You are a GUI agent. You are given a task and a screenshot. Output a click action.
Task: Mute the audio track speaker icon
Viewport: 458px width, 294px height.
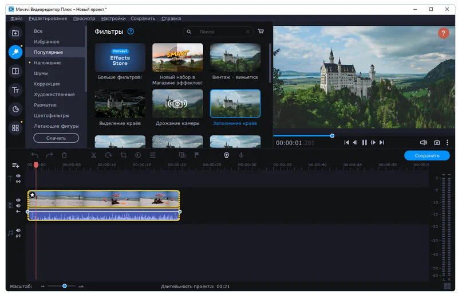pyautogui.click(x=18, y=230)
